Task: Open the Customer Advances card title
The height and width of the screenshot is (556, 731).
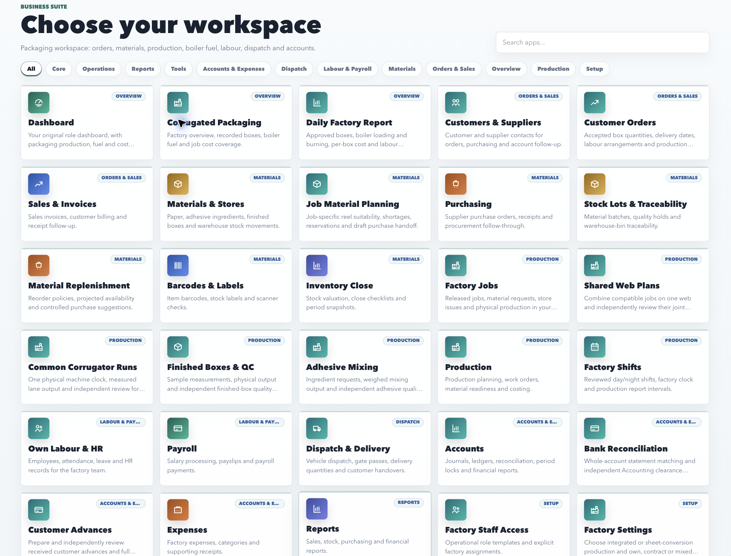Action: pos(70,530)
